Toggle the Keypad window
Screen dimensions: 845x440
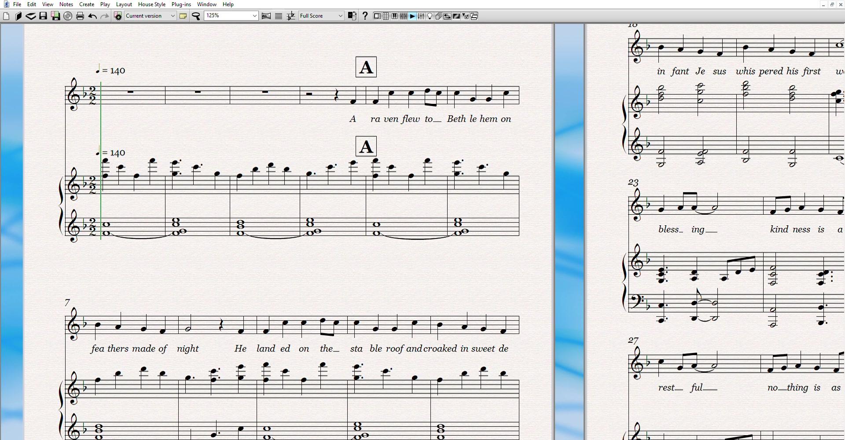[x=386, y=16]
